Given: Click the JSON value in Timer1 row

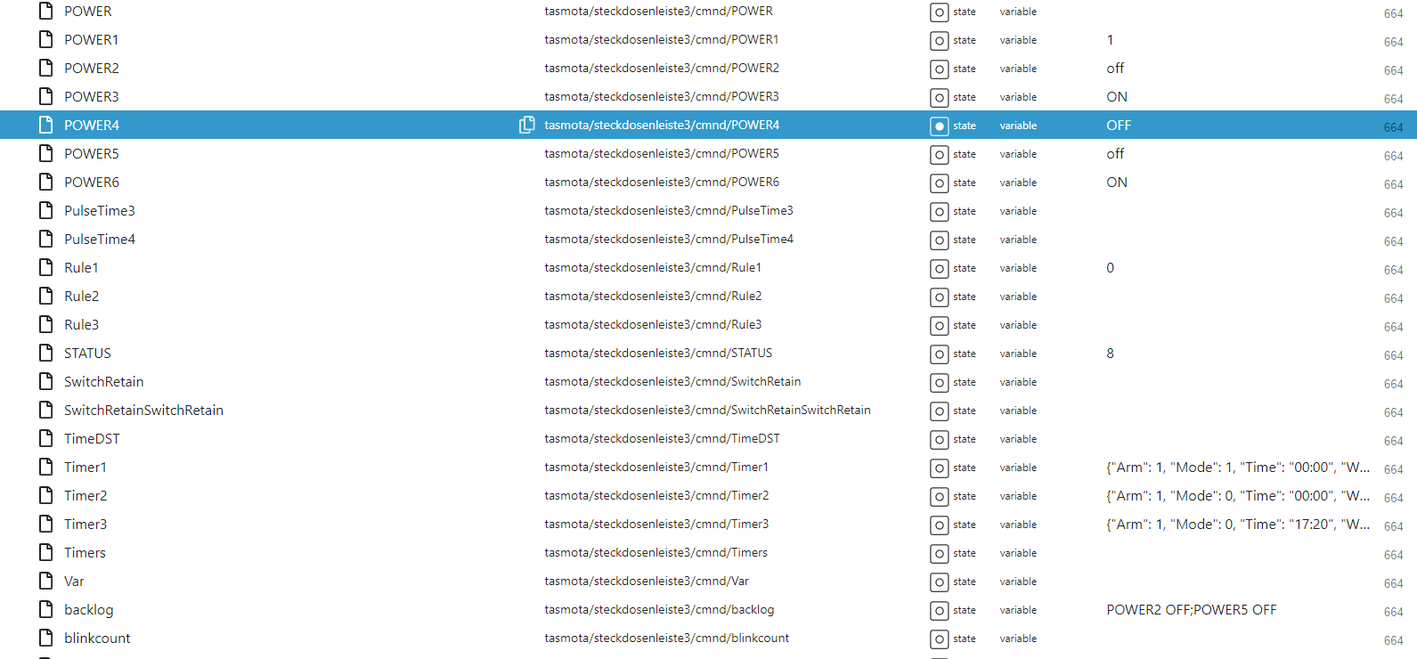Looking at the screenshot, I should (1238, 467).
